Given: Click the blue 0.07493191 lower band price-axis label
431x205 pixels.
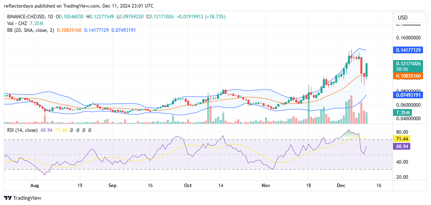Looking at the screenshot, I should coord(407,95).
